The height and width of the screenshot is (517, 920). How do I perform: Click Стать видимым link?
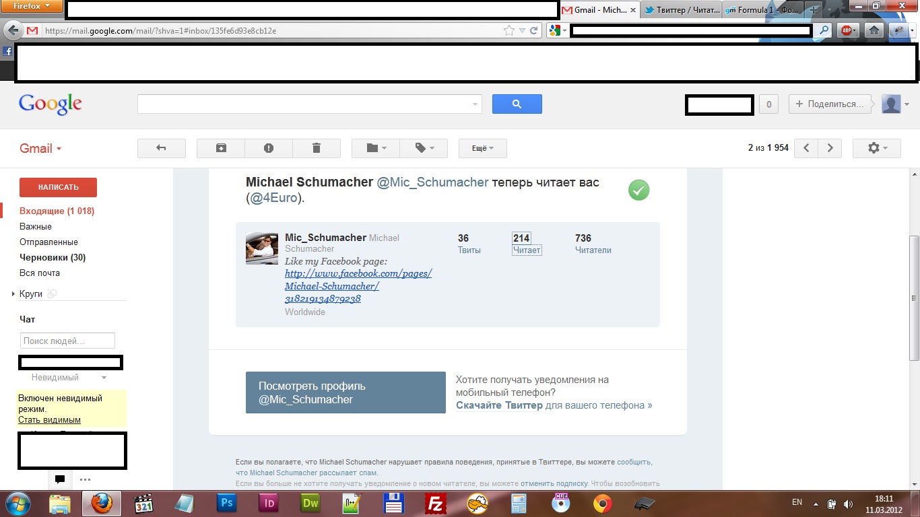(49, 420)
